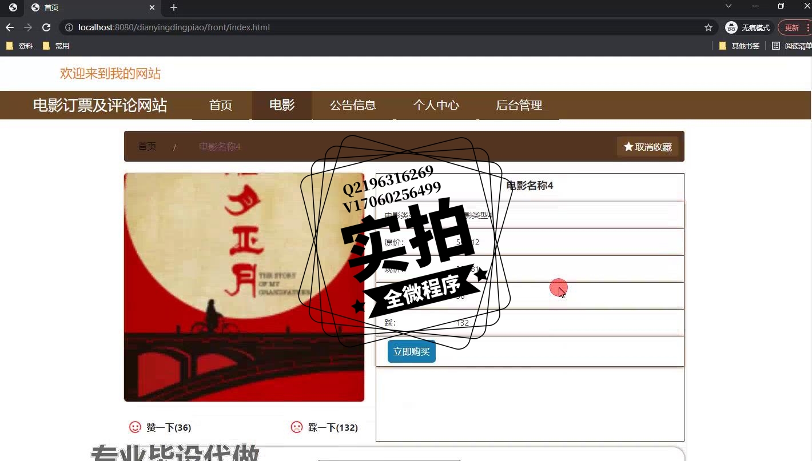
Task: Click the 踩 count value 132
Action: click(463, 323)
